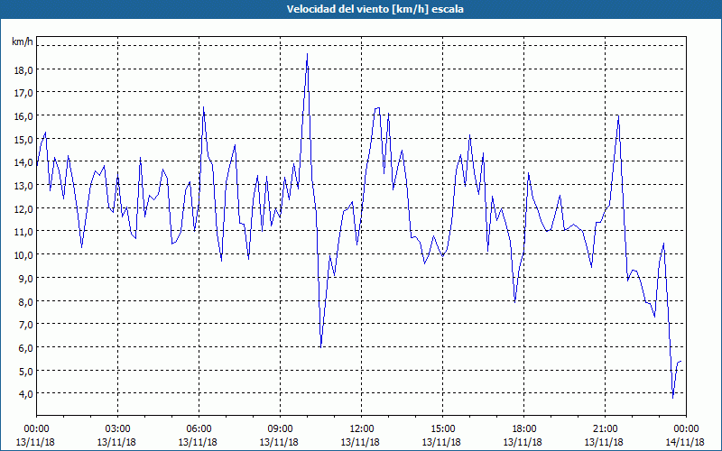
Task: Click the 5,0 y-axis label
Action: [26, 371]
